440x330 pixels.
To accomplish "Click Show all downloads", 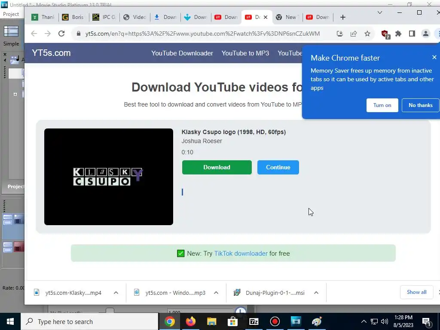I will 416,292.
